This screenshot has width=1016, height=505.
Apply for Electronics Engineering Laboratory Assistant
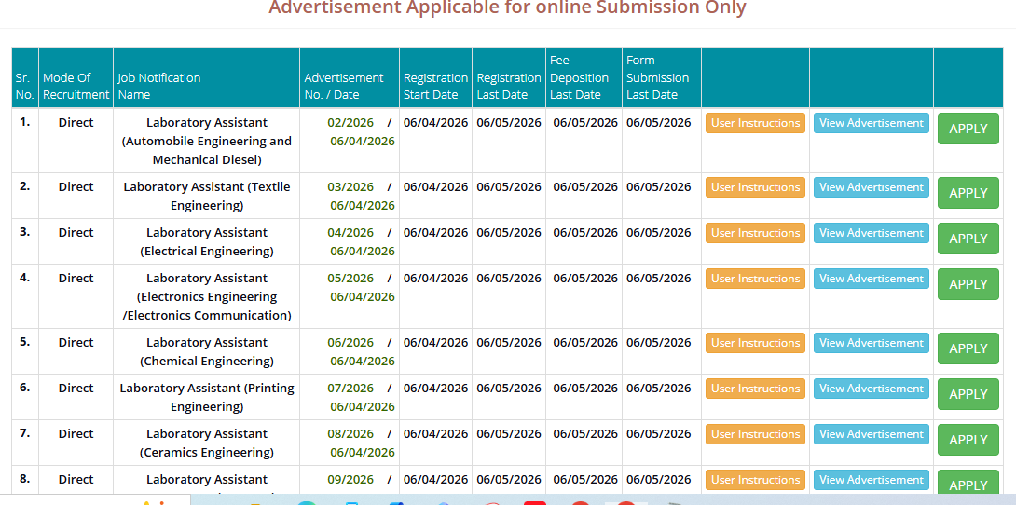pos(968,284)
